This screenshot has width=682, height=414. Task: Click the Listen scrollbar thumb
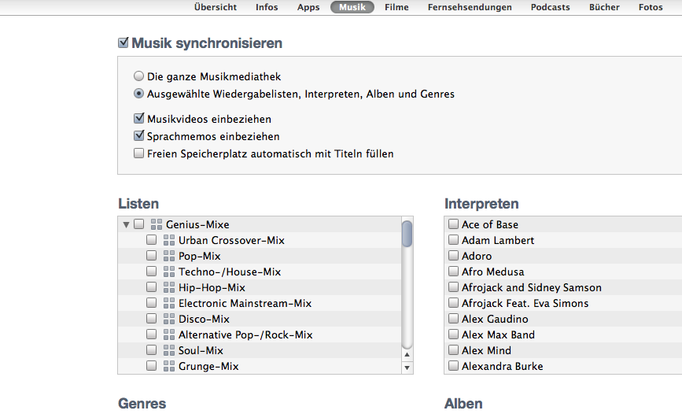click(x=407, y=234)
